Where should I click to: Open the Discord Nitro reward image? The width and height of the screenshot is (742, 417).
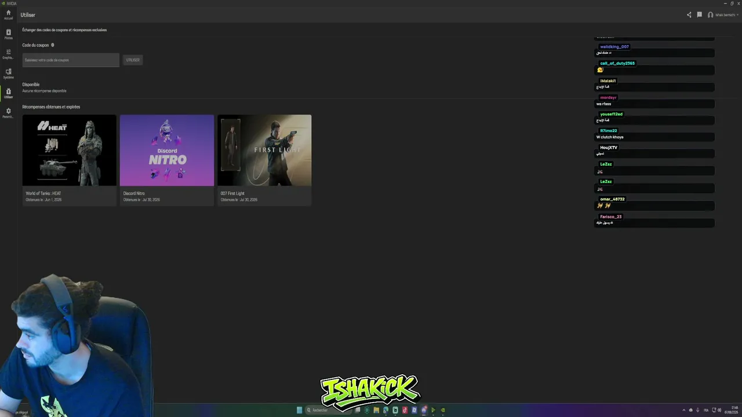(x=167, y=151)
